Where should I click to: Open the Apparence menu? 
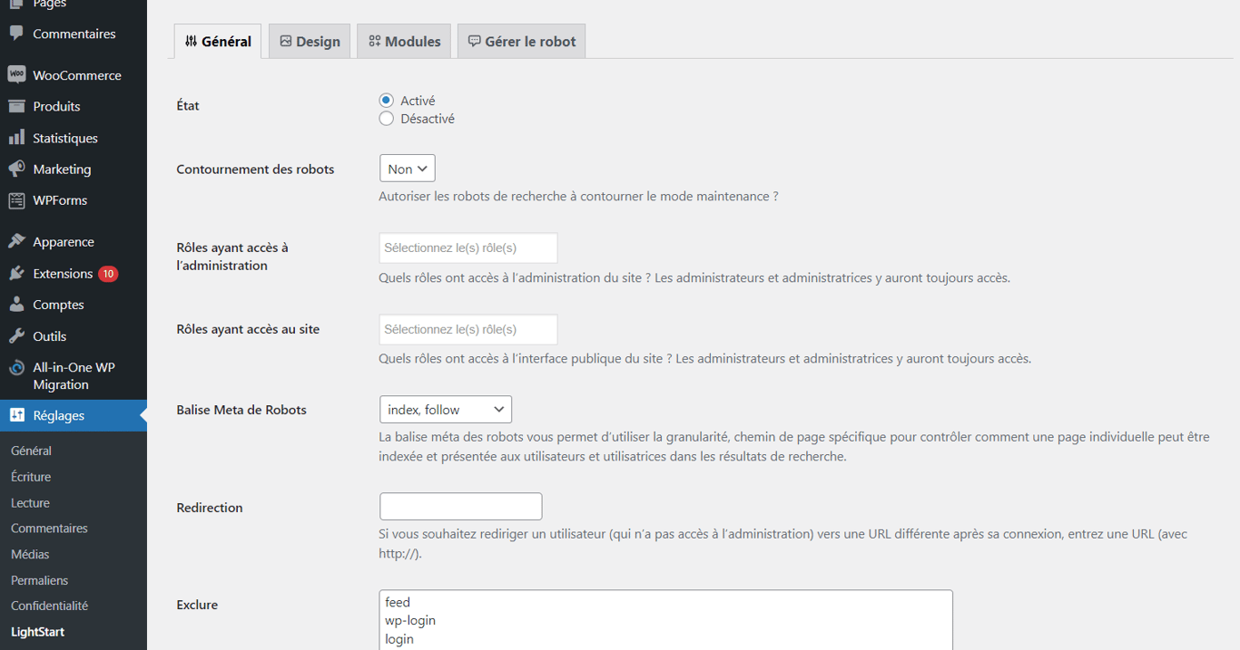point(64,241)
